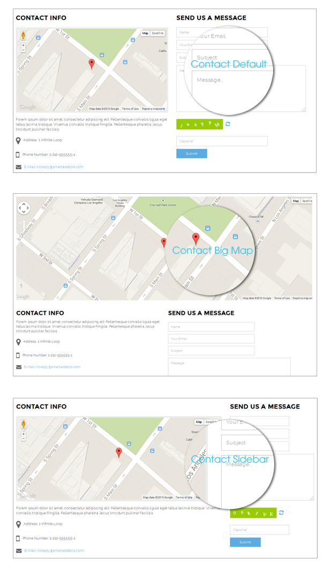Image resolution: width=330 pixels, height=567 pixels.
Task: Click the address pin icon in Contact Default info
Action: tap(18, 141)
